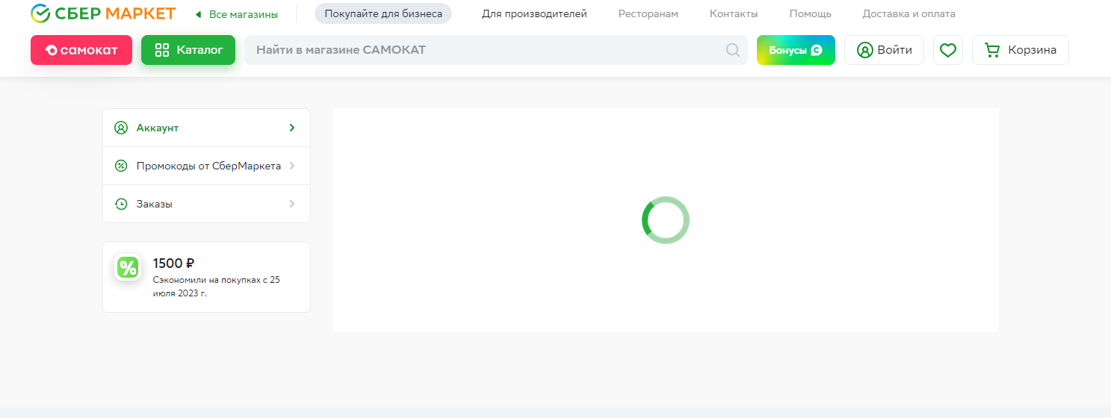The height and width of the screenshot is (418, 1111).
Task: Open Контакты page
Action: pyautogui.click(x=734, y=13)
